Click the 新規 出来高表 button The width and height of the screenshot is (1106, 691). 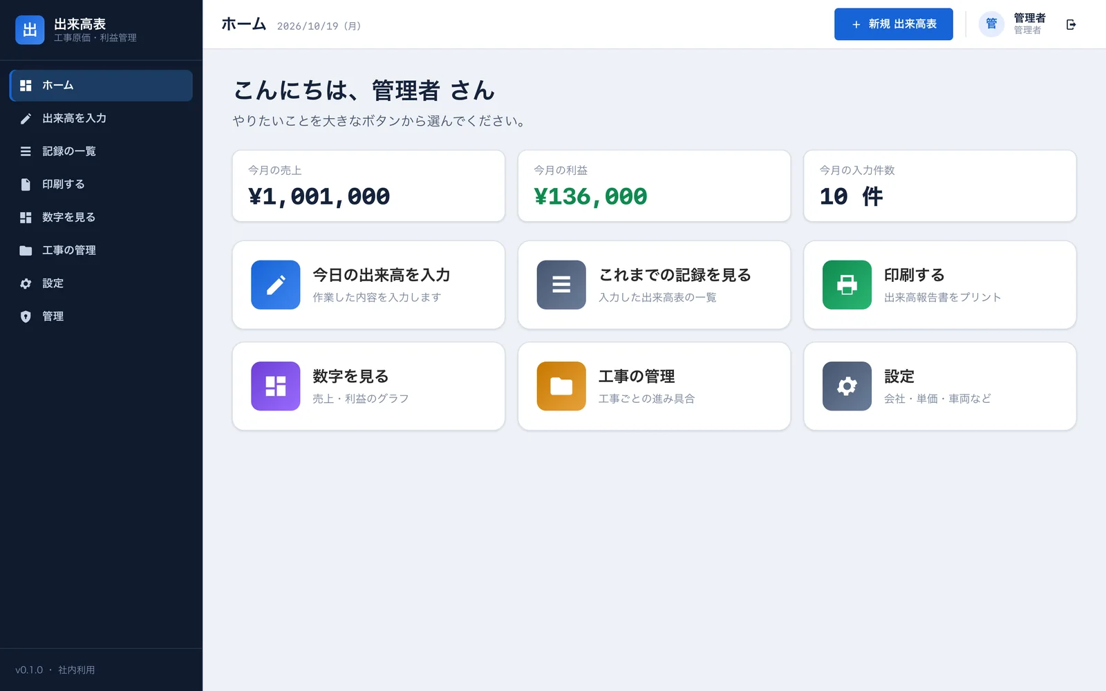(x=893, y=24)
